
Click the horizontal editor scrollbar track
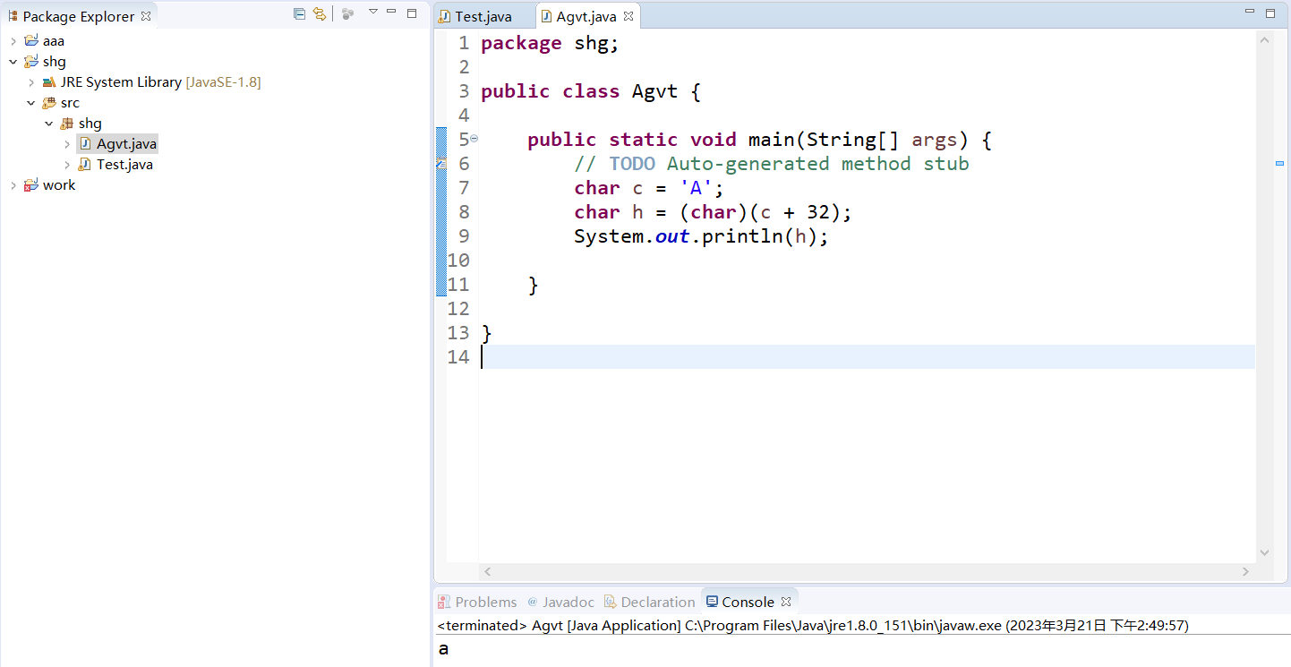pyautogui.click(x=867, y=571)
